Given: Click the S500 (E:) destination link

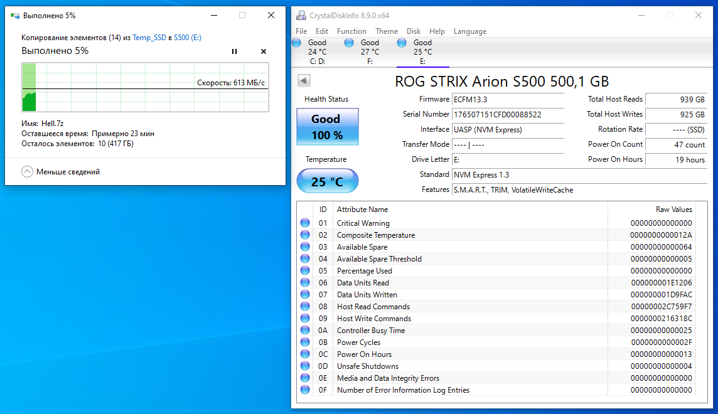Looking at the screenshot, I should tap(187, 38).
